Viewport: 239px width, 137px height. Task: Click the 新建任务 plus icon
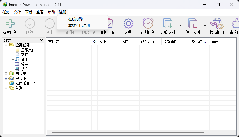tap(10, 24)
